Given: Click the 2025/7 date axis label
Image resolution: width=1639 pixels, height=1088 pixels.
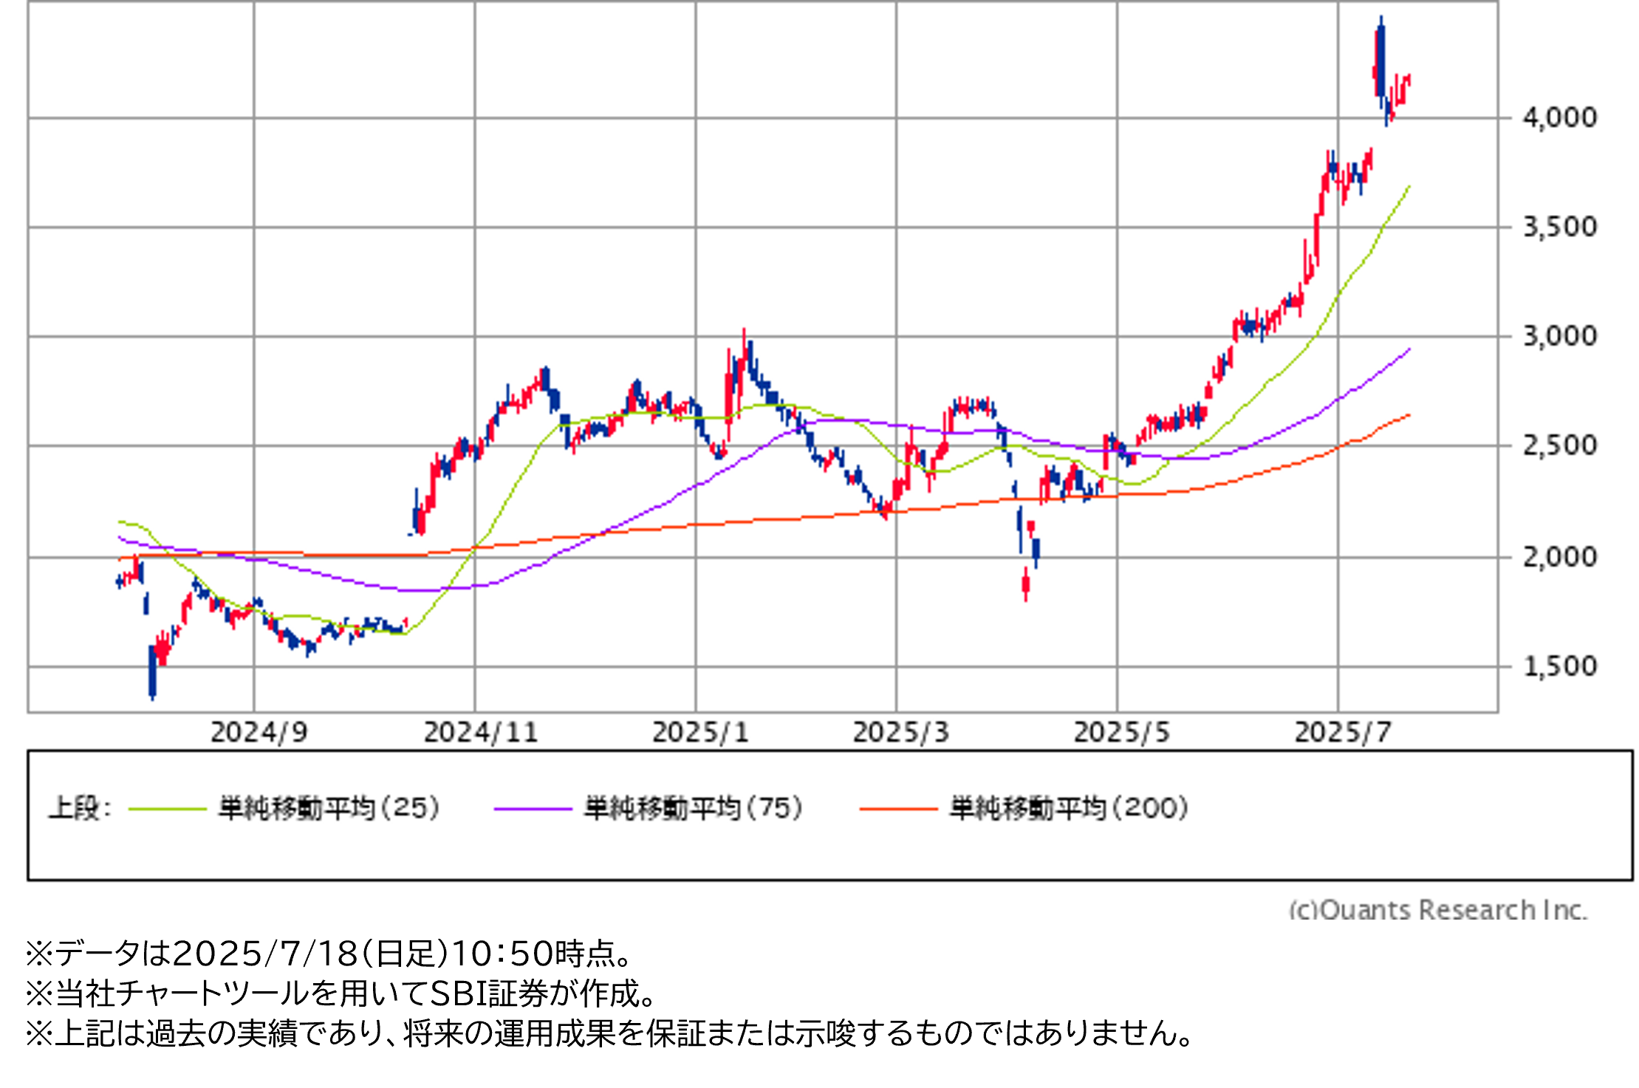Looking at the screenshot, I should pos(1343,732).
